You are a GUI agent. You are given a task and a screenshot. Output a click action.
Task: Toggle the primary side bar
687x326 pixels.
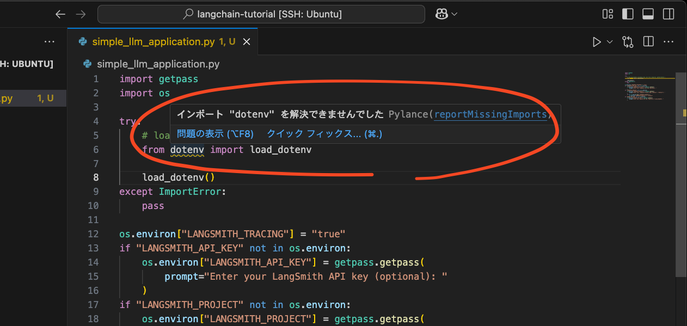pos(628,15)
